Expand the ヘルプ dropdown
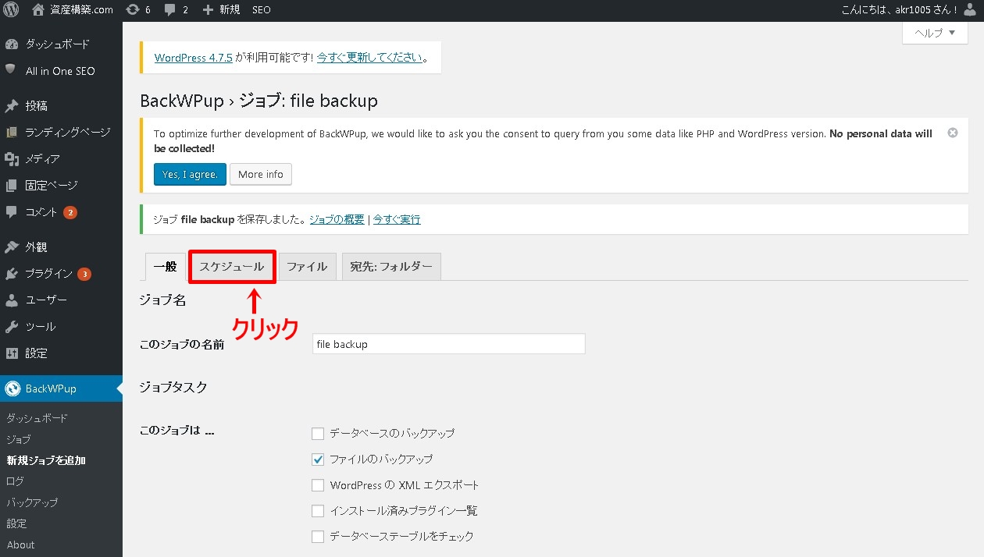Screen dimensions: 984x557 935,33
